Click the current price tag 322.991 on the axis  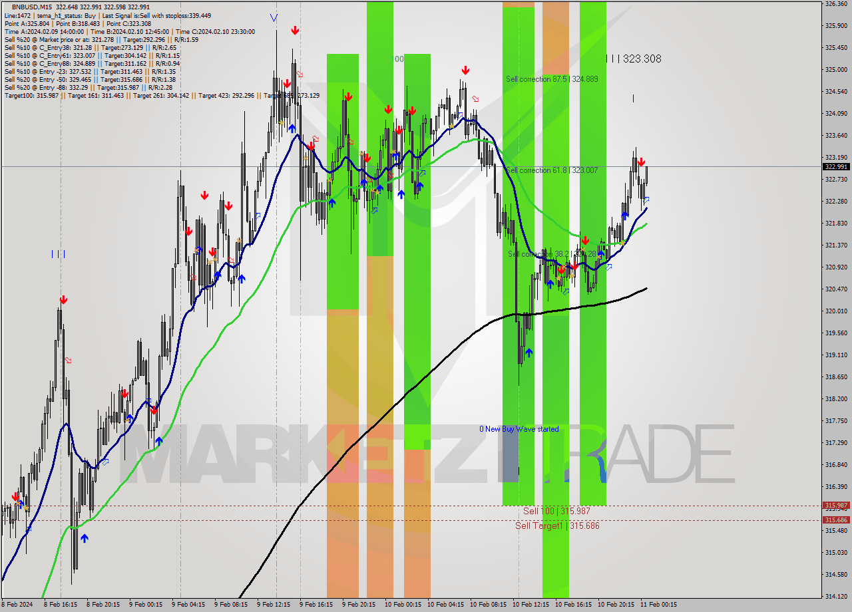coord(836,167)
